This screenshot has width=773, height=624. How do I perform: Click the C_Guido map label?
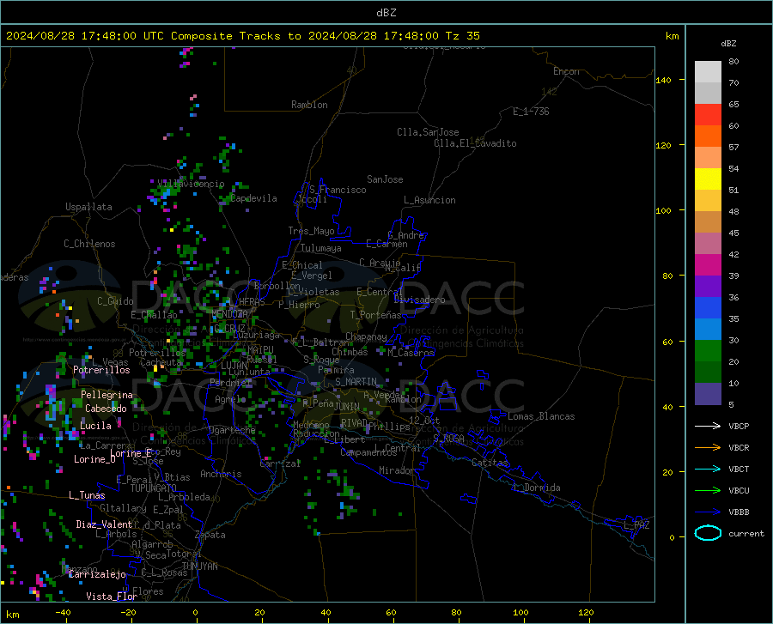(x=115, y=301)
